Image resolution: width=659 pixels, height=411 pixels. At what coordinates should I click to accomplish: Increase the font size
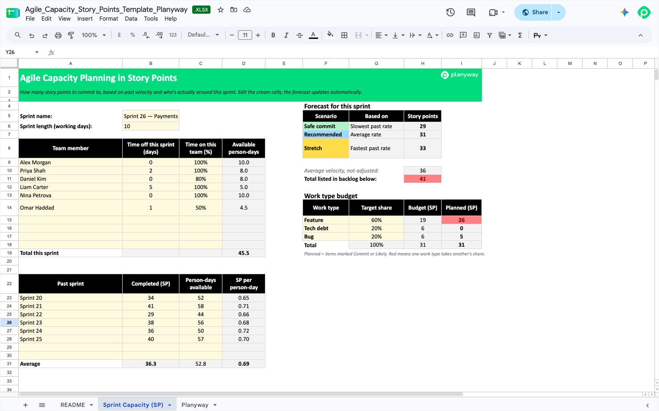click(x=258, y=35)
